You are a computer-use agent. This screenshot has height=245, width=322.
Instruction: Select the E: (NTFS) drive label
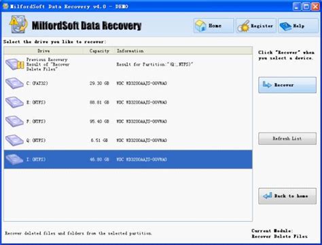[36, 102]
